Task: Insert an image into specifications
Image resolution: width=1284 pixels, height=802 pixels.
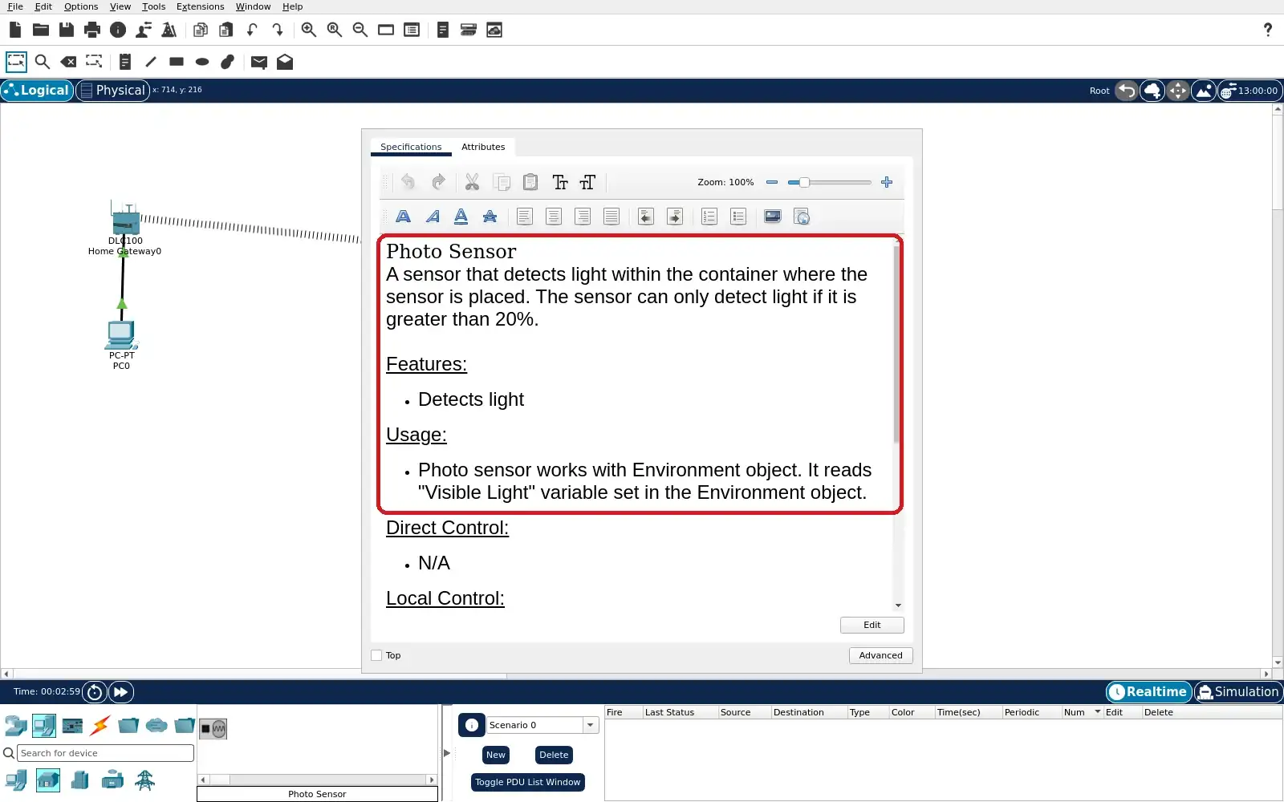Action: [x=773, y=217]
